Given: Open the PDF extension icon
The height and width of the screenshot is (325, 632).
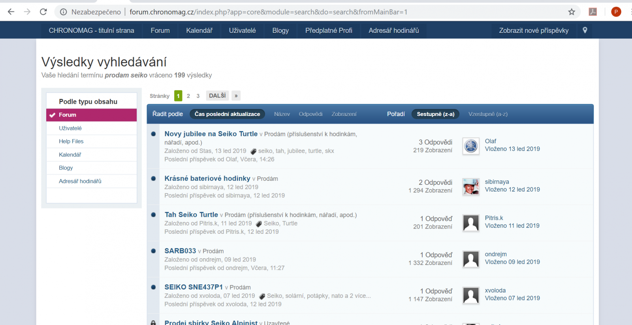Looking at the screenshot, I should pyautogui.click(x=593, y=12).
